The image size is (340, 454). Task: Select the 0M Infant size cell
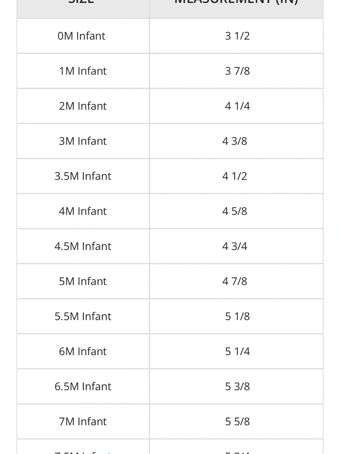pyautogui.click(x=83, y=36)
